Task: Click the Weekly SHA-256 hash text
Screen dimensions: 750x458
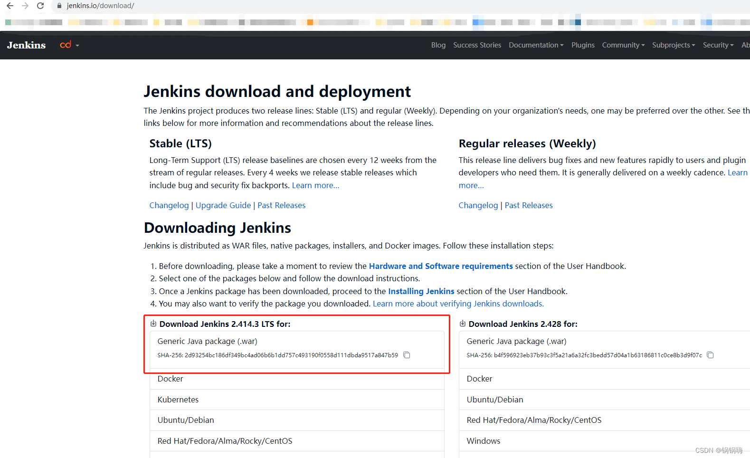Action: pyautogui.click(x=584, y=355)
